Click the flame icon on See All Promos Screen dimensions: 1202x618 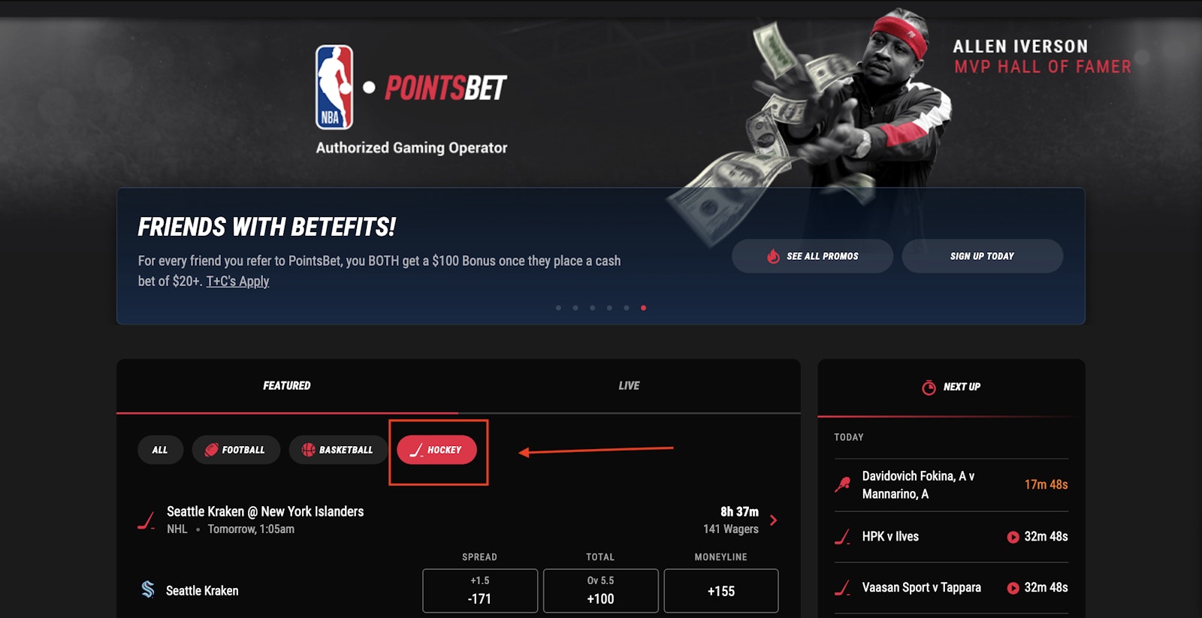pos(773,256)
